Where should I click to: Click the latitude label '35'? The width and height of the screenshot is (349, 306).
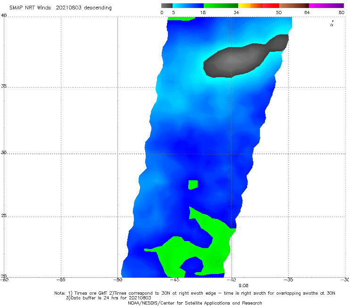pyautogui.click(x=4, y=86)
